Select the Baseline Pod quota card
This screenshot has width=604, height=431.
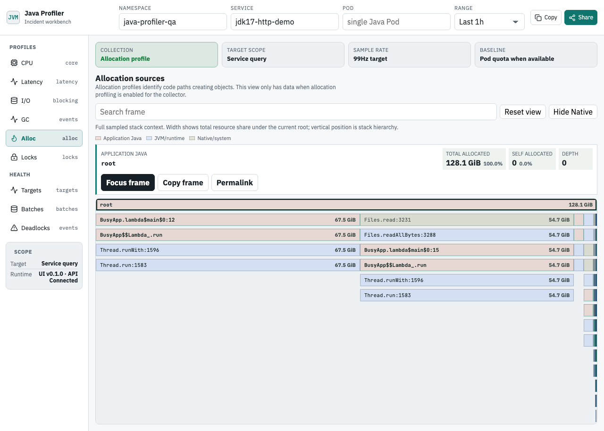[x=536, y=55]
